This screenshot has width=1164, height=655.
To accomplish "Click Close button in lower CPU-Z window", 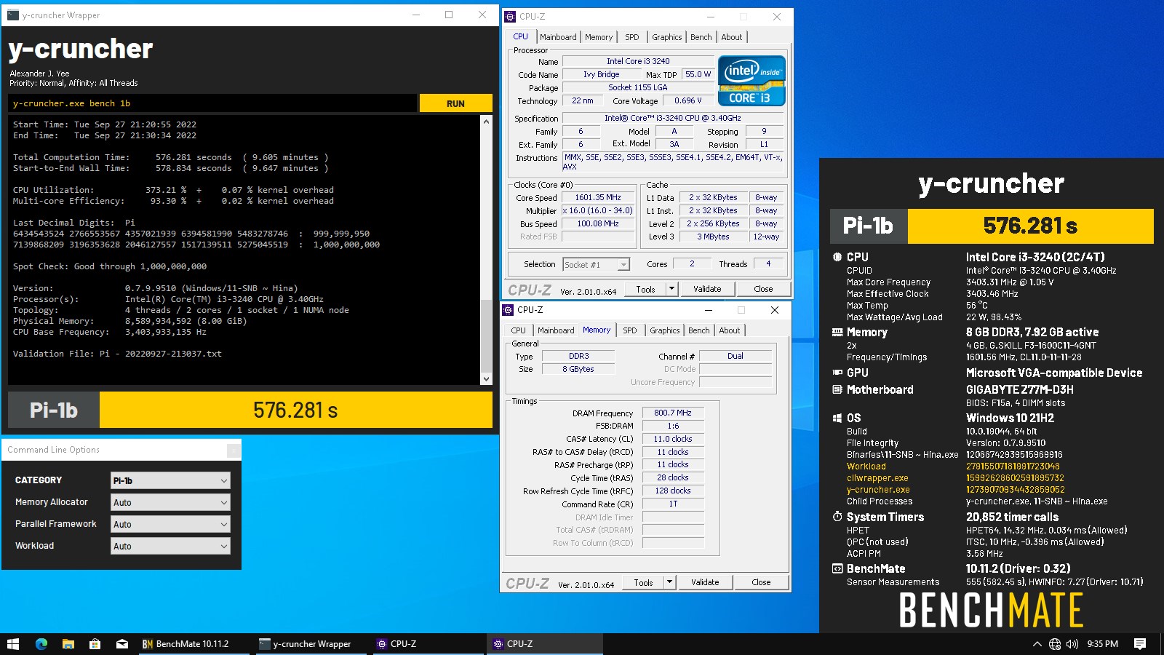I will pos(761,582).
